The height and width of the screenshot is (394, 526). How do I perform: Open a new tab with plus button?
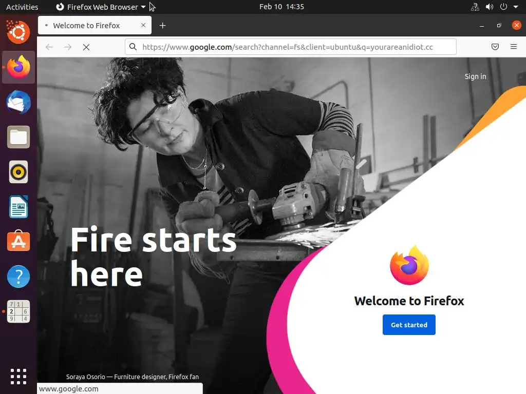(x=163, y=26)
